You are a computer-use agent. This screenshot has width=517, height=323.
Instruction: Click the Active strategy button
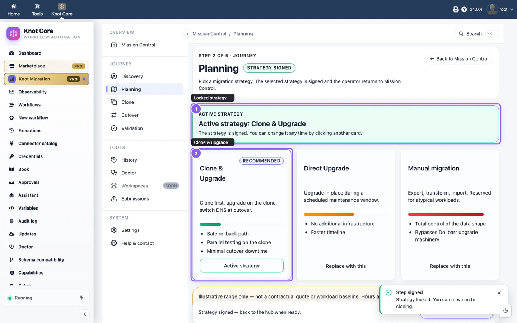tap(242, 266)
